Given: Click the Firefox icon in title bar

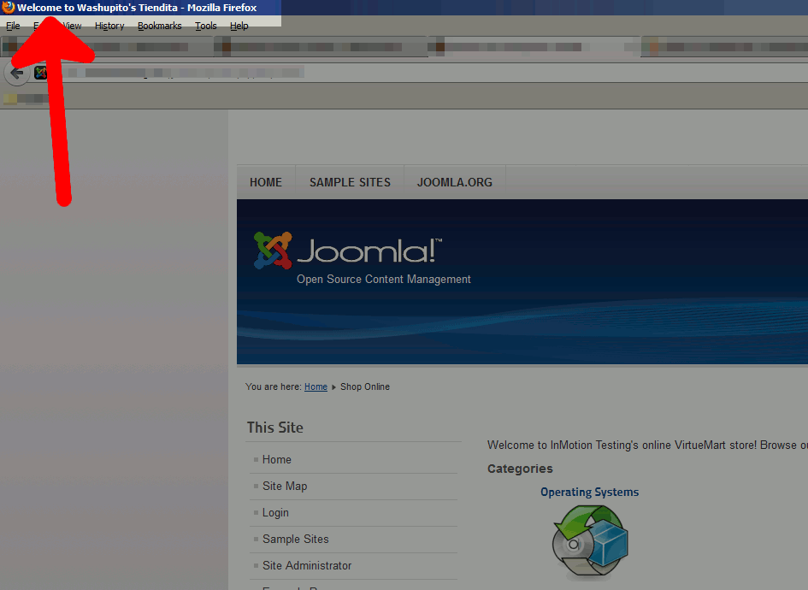Looking at the screenshot, I should click(8, 7).
